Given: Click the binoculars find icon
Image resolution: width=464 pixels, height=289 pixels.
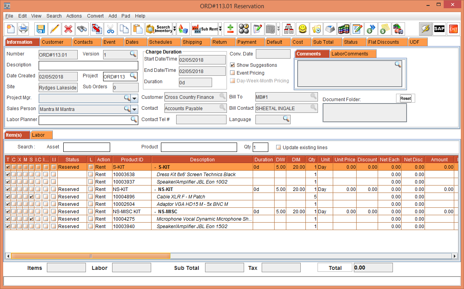Looking at the screenshot, I should pyautogui.click(x=82, y=29).
